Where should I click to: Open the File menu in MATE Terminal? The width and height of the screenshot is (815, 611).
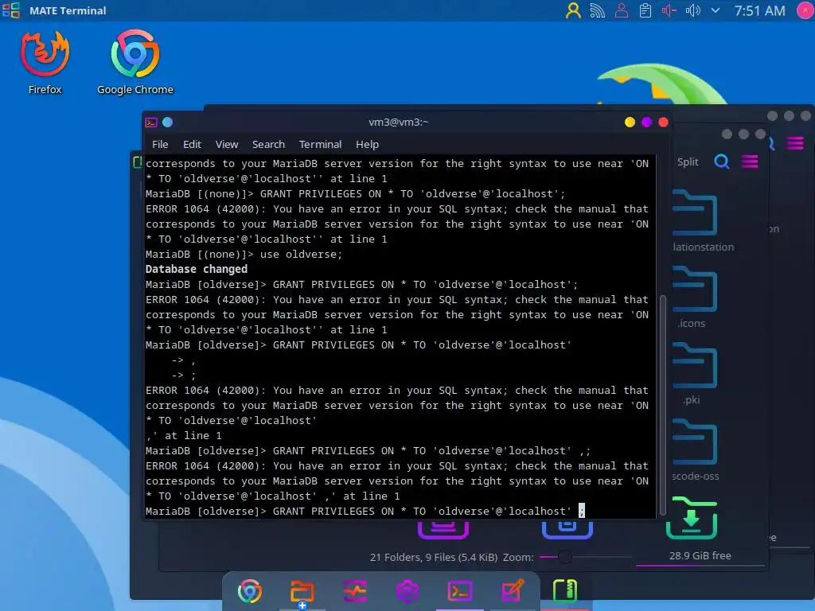pos(159,145)
